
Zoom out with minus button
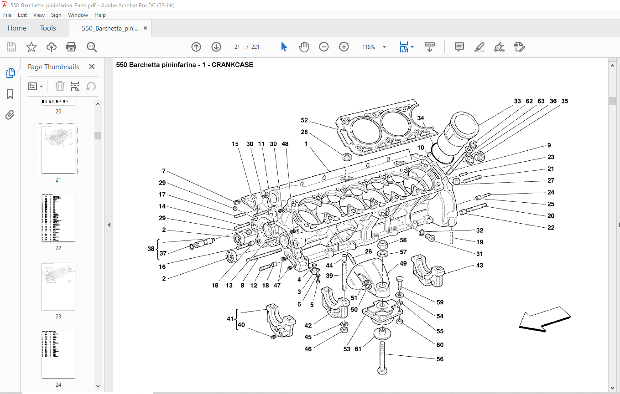[324, 47]
